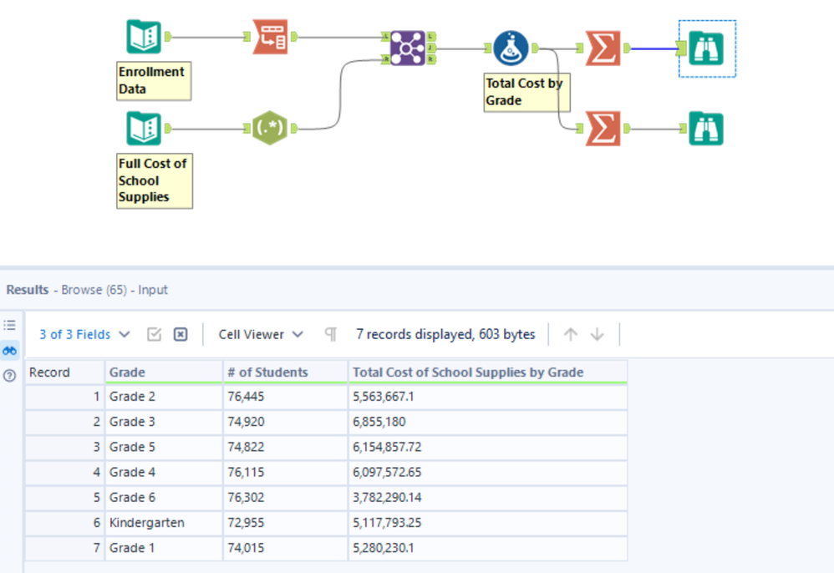Switch to the messages list view tab
Screen dimensions: 834x573
(x=10, y=325)
